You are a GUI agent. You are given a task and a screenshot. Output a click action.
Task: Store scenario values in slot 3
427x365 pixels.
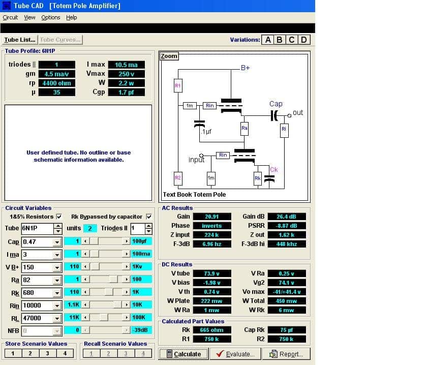[x=47, y=353]
